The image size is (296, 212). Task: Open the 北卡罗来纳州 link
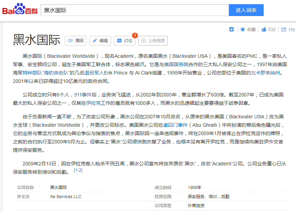click(265, 73)
